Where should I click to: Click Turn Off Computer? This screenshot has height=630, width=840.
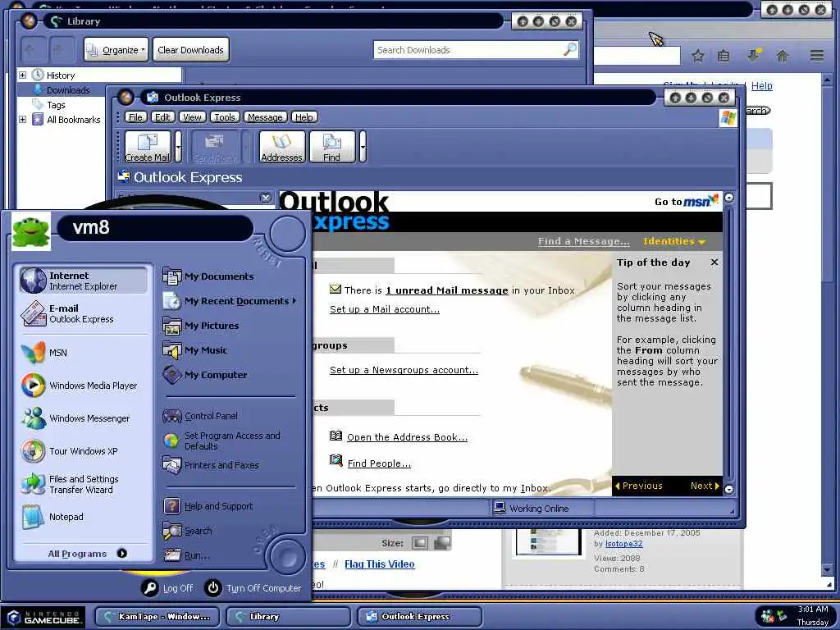[253, 588]
